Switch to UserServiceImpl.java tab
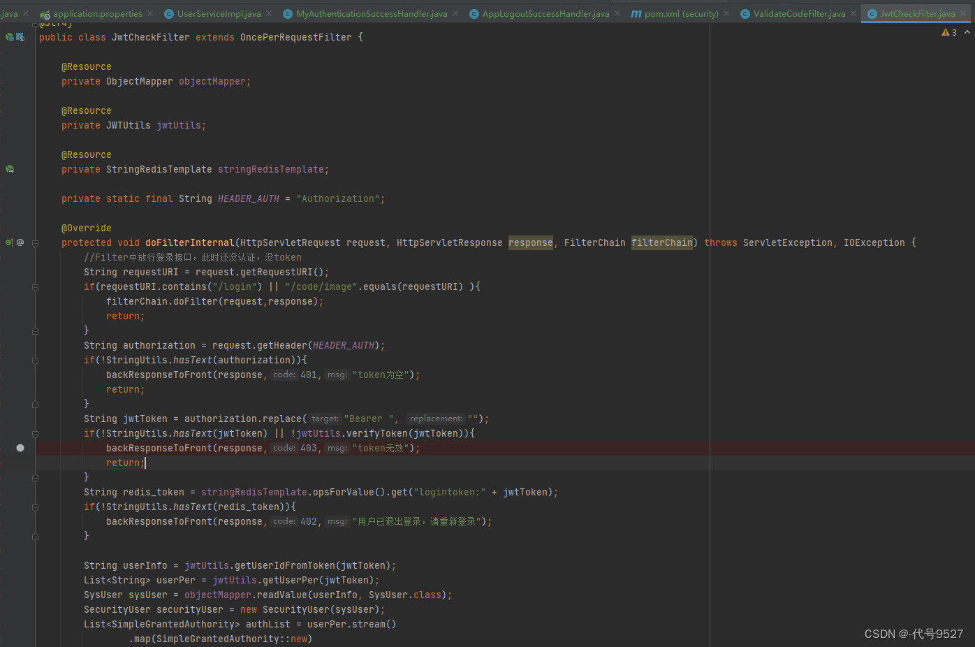The height and width of the screenshot is (647, 975). 219,14
